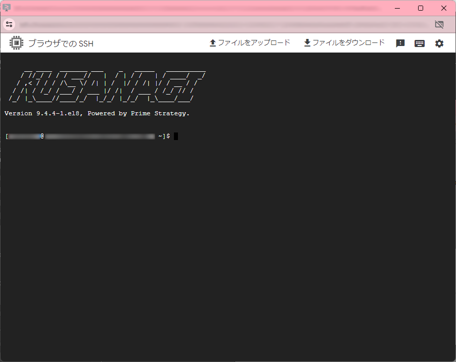The width and height of the screenshot is (456, 362).
Task: Open the keyboard shortcuts icon
Action: pos(420,43)
